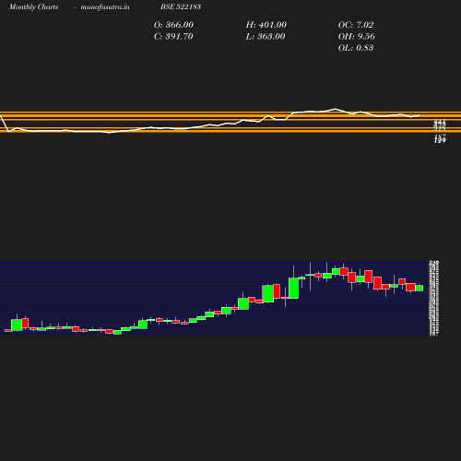The image size is (461, 461).
Task: Click the "OC: 7.02" value
Action: [356, 25]
